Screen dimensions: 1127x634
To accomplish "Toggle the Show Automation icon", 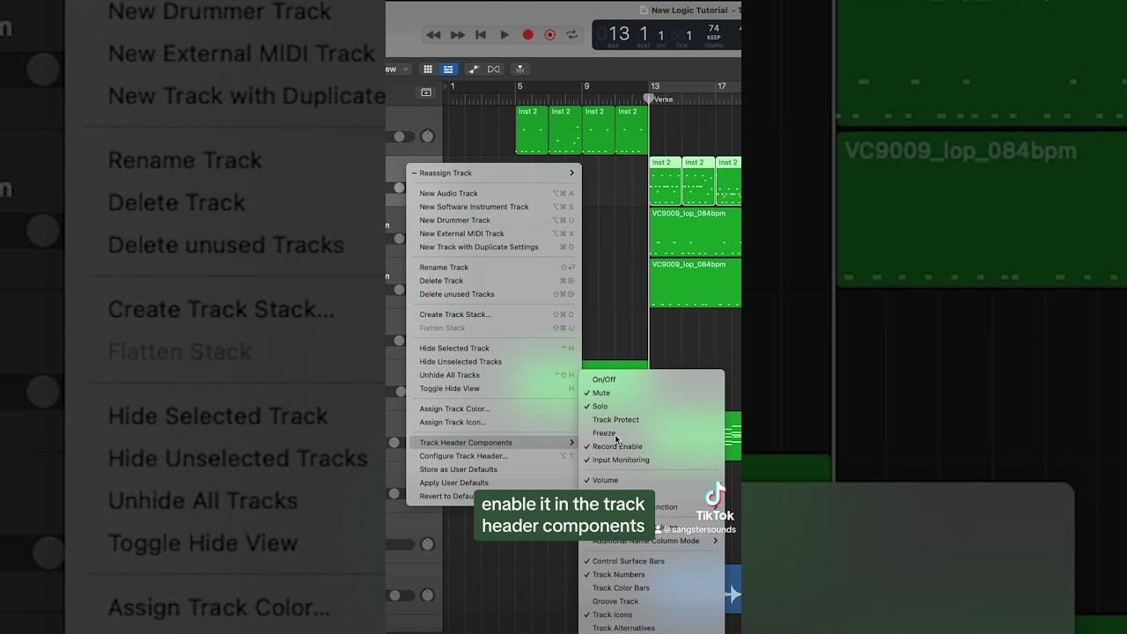I will pos(473,70).
